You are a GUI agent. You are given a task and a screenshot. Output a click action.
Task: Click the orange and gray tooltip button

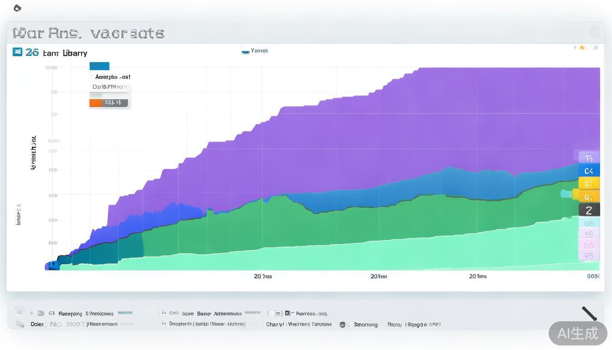point(108,103)
